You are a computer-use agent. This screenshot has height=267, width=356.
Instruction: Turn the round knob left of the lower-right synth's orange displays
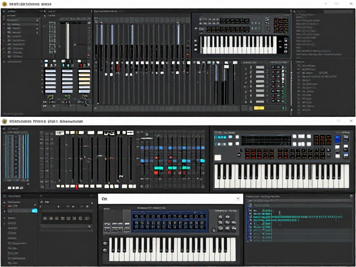[x=239, y=155]
